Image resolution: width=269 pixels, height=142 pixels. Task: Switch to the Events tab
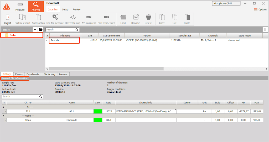pyautogui.click(x=19, y=74)
